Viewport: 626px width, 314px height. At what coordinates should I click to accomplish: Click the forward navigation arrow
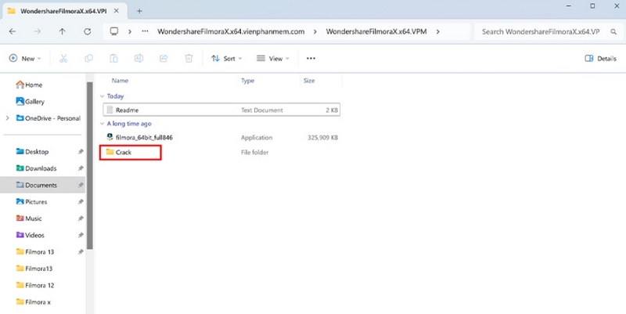37,31
